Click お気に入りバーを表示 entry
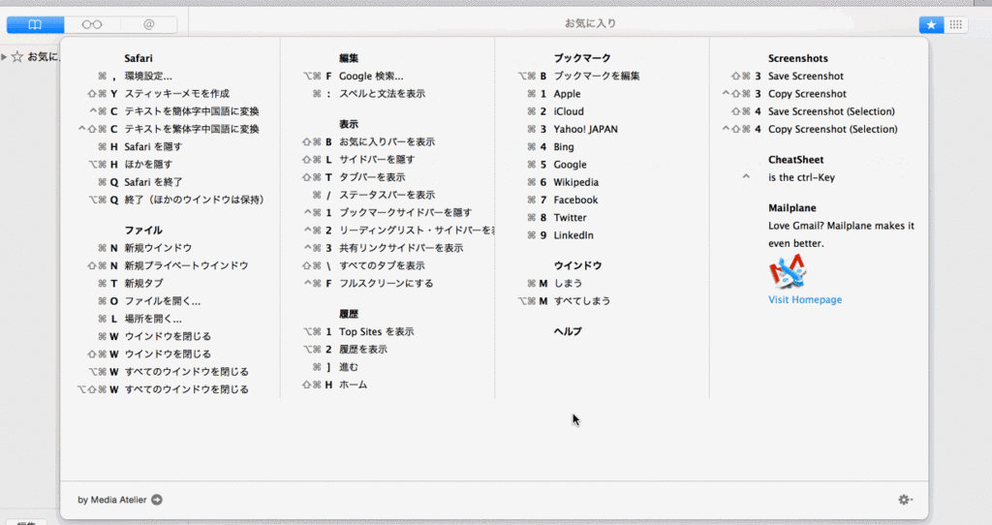992x525 pixels. (x=387, y=141)
